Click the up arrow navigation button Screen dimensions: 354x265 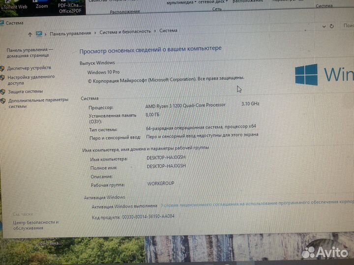pos(30,34)
